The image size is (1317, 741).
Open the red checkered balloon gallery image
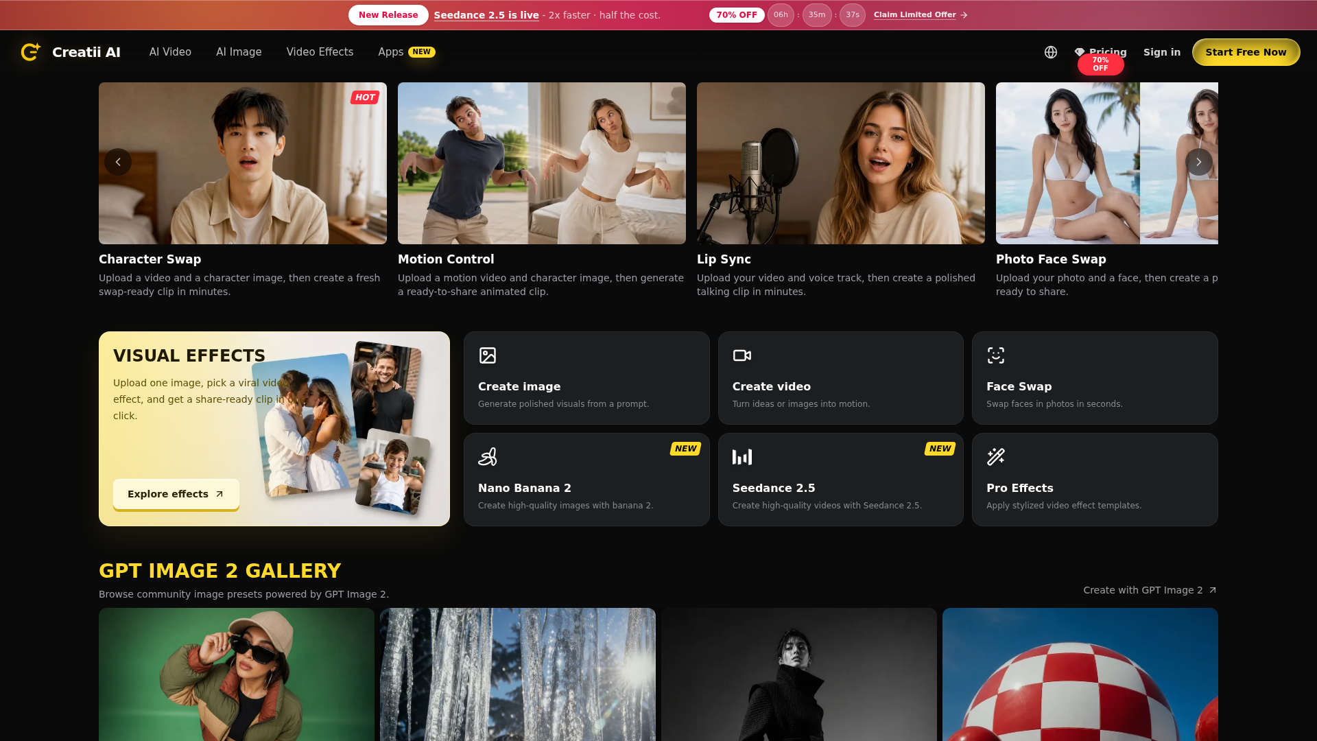pyautogui.click(x=1080, y=674)
